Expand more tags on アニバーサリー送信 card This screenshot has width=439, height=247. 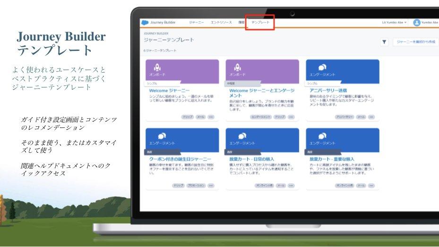[x=371, y=117]
